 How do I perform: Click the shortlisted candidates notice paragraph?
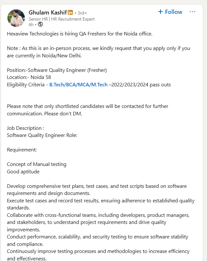(88, 110)
